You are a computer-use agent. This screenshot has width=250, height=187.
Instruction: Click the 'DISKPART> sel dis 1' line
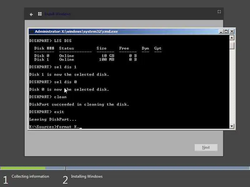[x=53, y=67]
